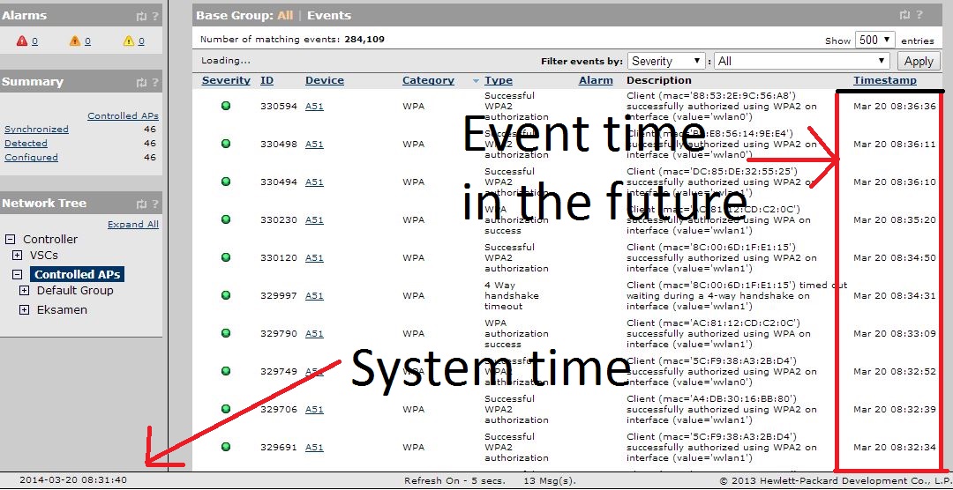Click 13 Msg(s). in status bar
953x490 pixels.
click(x=550, y=480)
